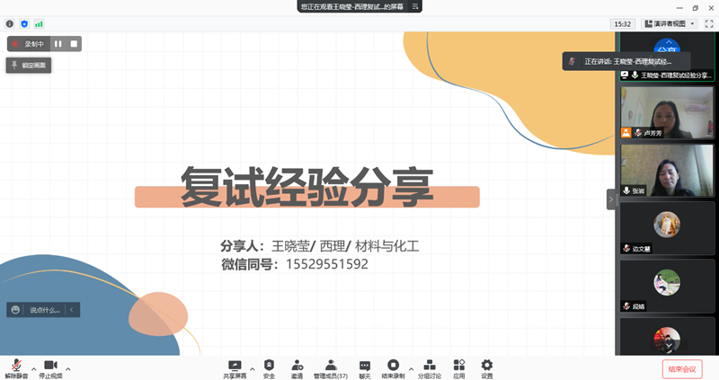Image resolution: width=719 pixels, height=380 pixels.
Task: Click the end recording icon
Action: (x=393, y=366)
